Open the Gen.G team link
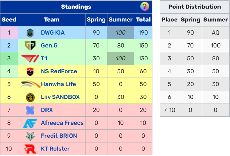 coord(49,46)
